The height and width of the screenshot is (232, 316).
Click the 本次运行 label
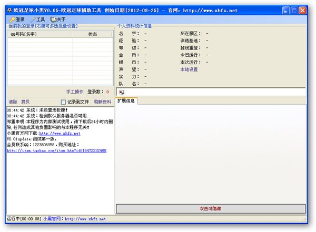[191, 62]
